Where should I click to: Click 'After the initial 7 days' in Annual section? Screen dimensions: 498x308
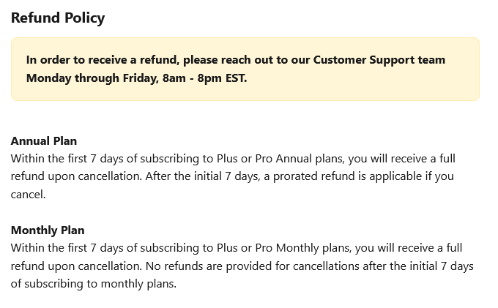coord(203,176)
